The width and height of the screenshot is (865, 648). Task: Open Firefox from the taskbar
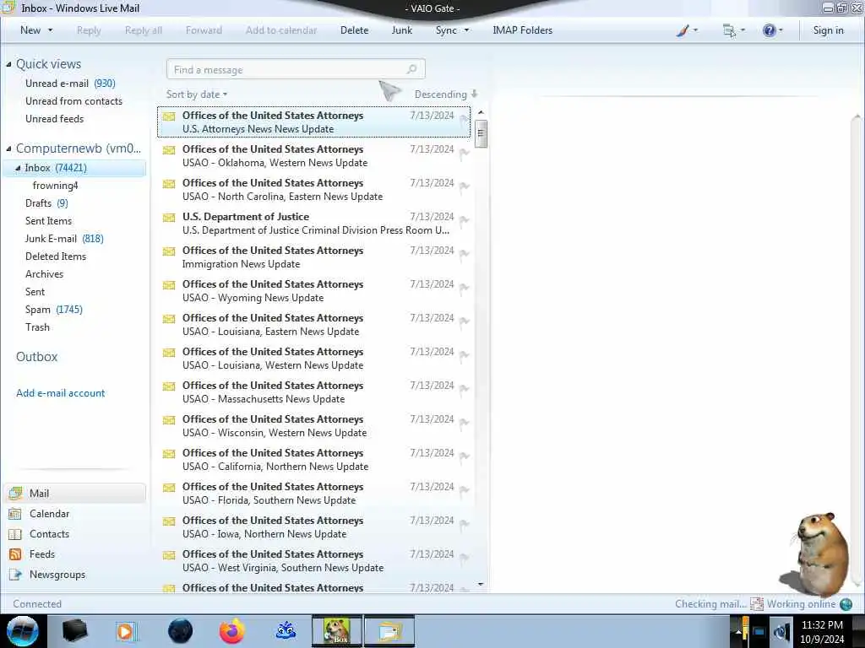coord(232,631)
